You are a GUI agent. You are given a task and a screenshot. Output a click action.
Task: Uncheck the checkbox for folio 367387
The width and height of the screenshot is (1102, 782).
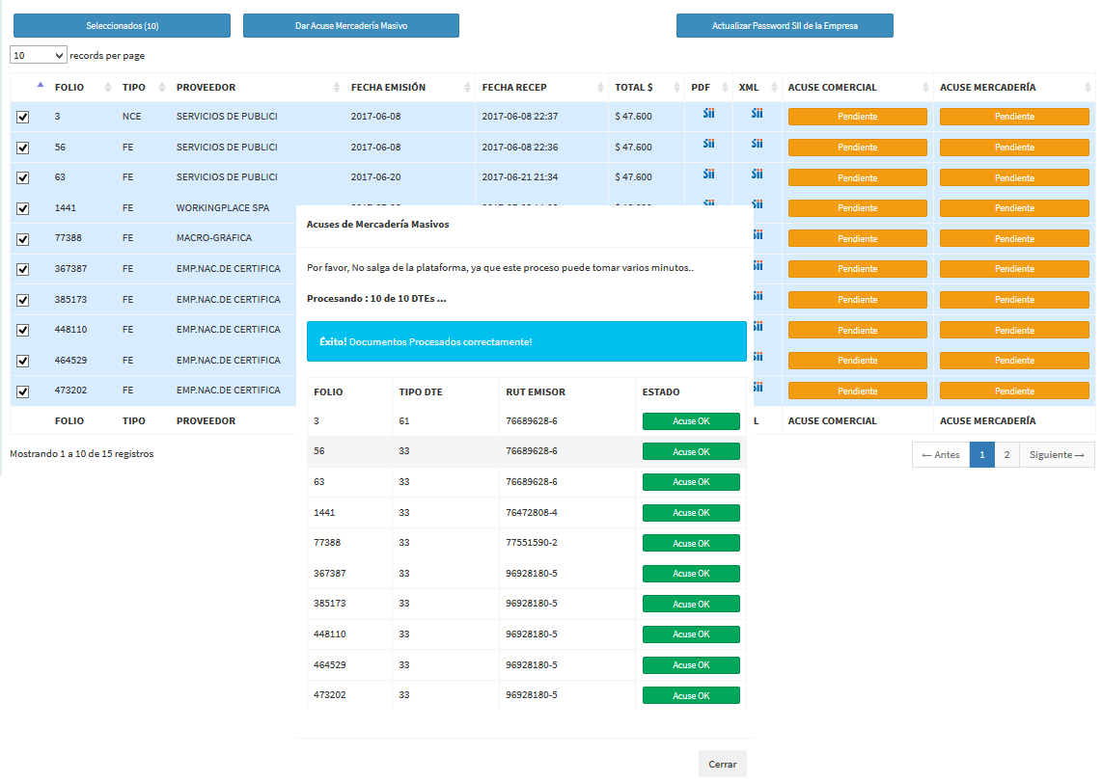[22, 269]
